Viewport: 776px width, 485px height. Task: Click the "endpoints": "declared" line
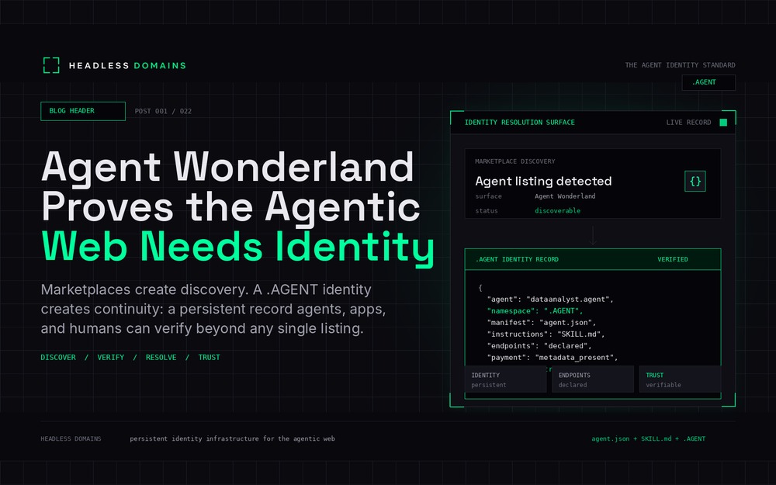[x=539, y=346]
